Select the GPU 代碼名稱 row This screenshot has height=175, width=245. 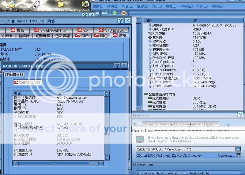tap(193, 29)
